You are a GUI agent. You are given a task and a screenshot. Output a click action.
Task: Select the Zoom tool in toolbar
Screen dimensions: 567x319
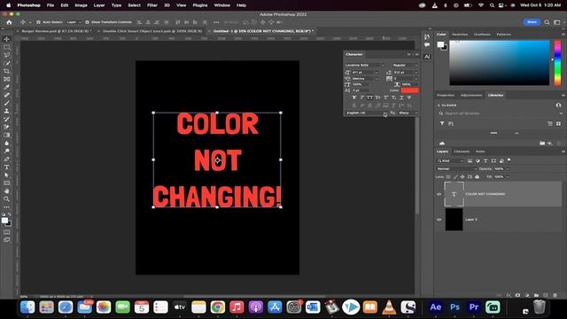coord(6,198)
